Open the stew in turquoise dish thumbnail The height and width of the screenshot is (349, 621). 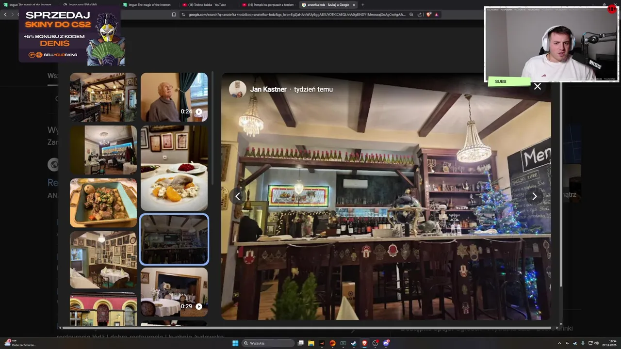click(103, 203)
